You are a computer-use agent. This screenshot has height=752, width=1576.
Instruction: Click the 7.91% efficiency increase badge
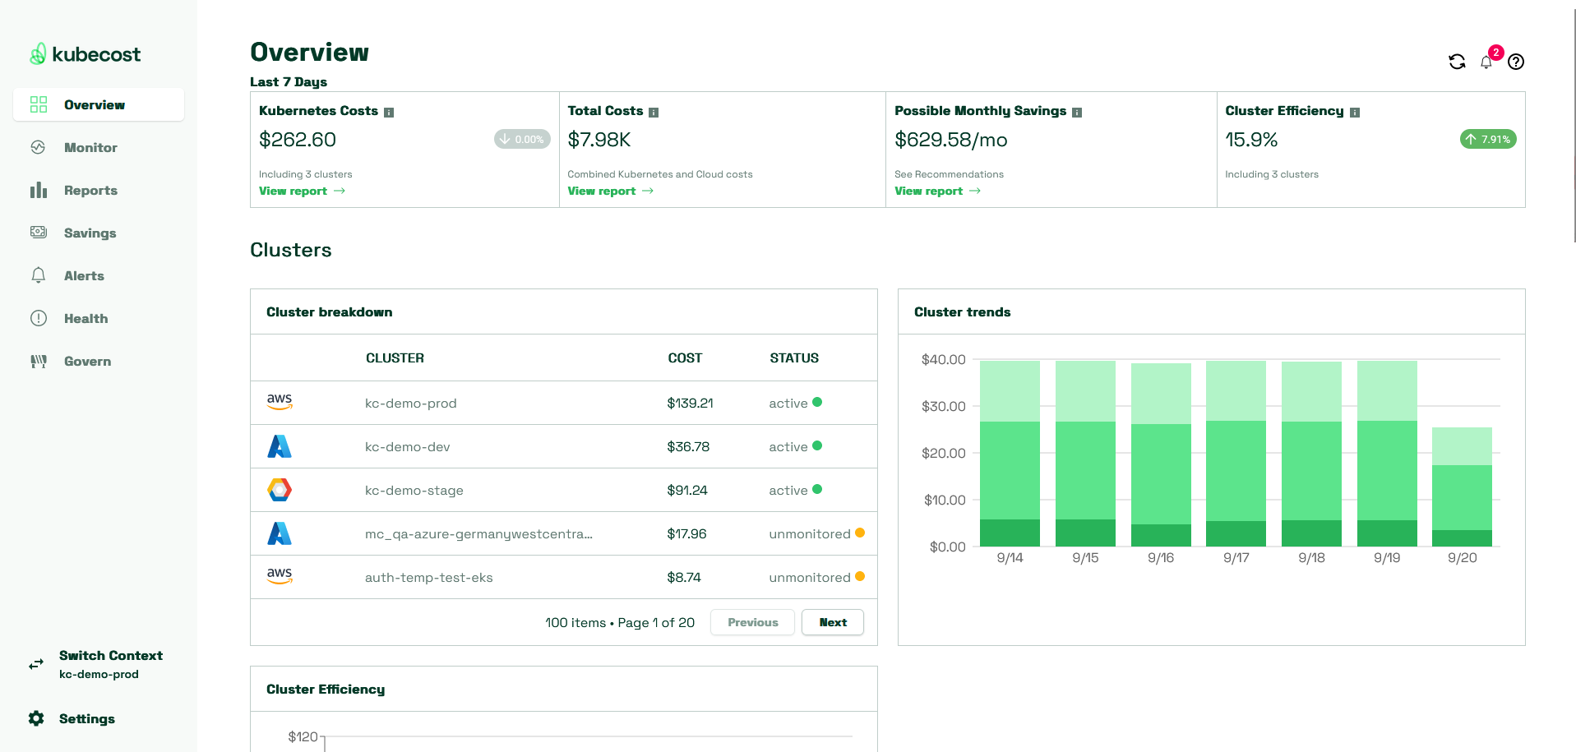coord(1488,139)
